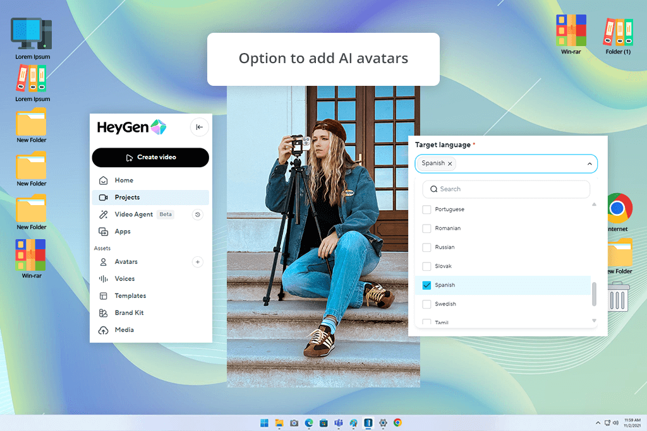Check the Portuguese checkbox
647x431 pixels.
coord(426,210)
